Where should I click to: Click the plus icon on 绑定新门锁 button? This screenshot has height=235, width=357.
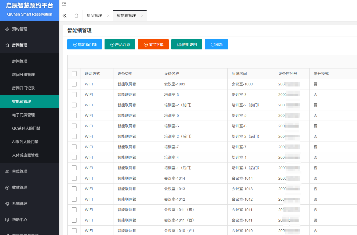75,45
